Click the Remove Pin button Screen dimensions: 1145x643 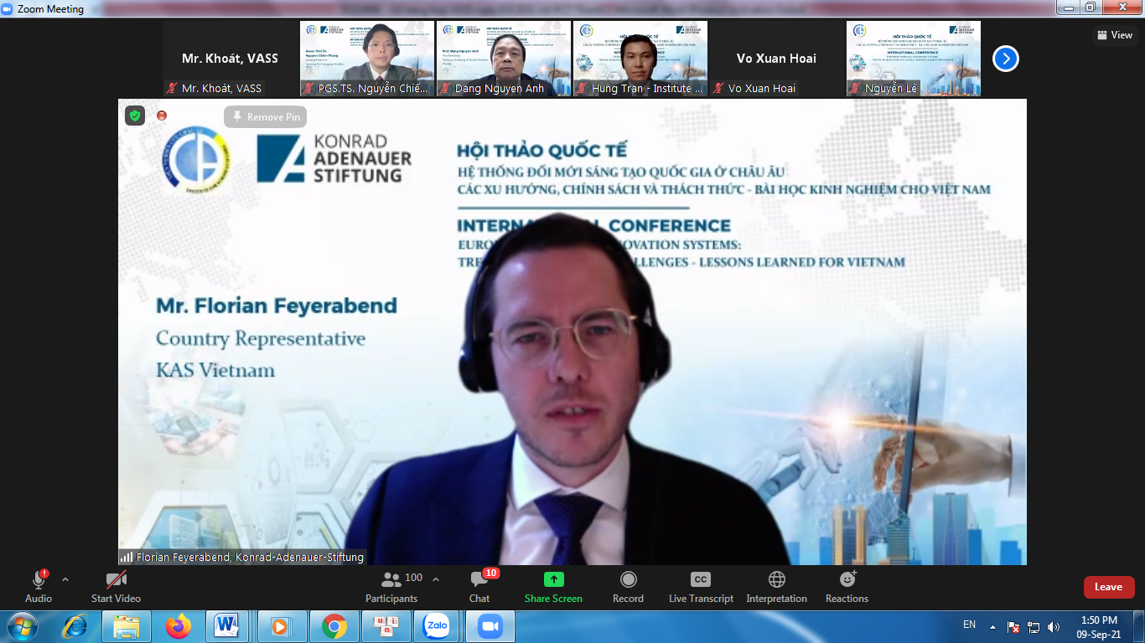(x=266, y=117)
